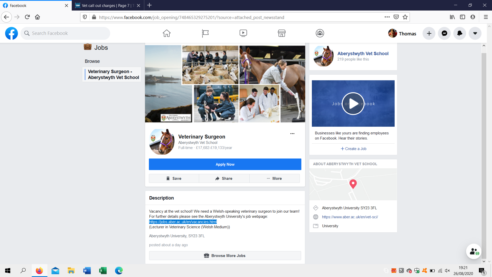
Task: Open Groups icon in top navigation
Action: click(320, 33)
